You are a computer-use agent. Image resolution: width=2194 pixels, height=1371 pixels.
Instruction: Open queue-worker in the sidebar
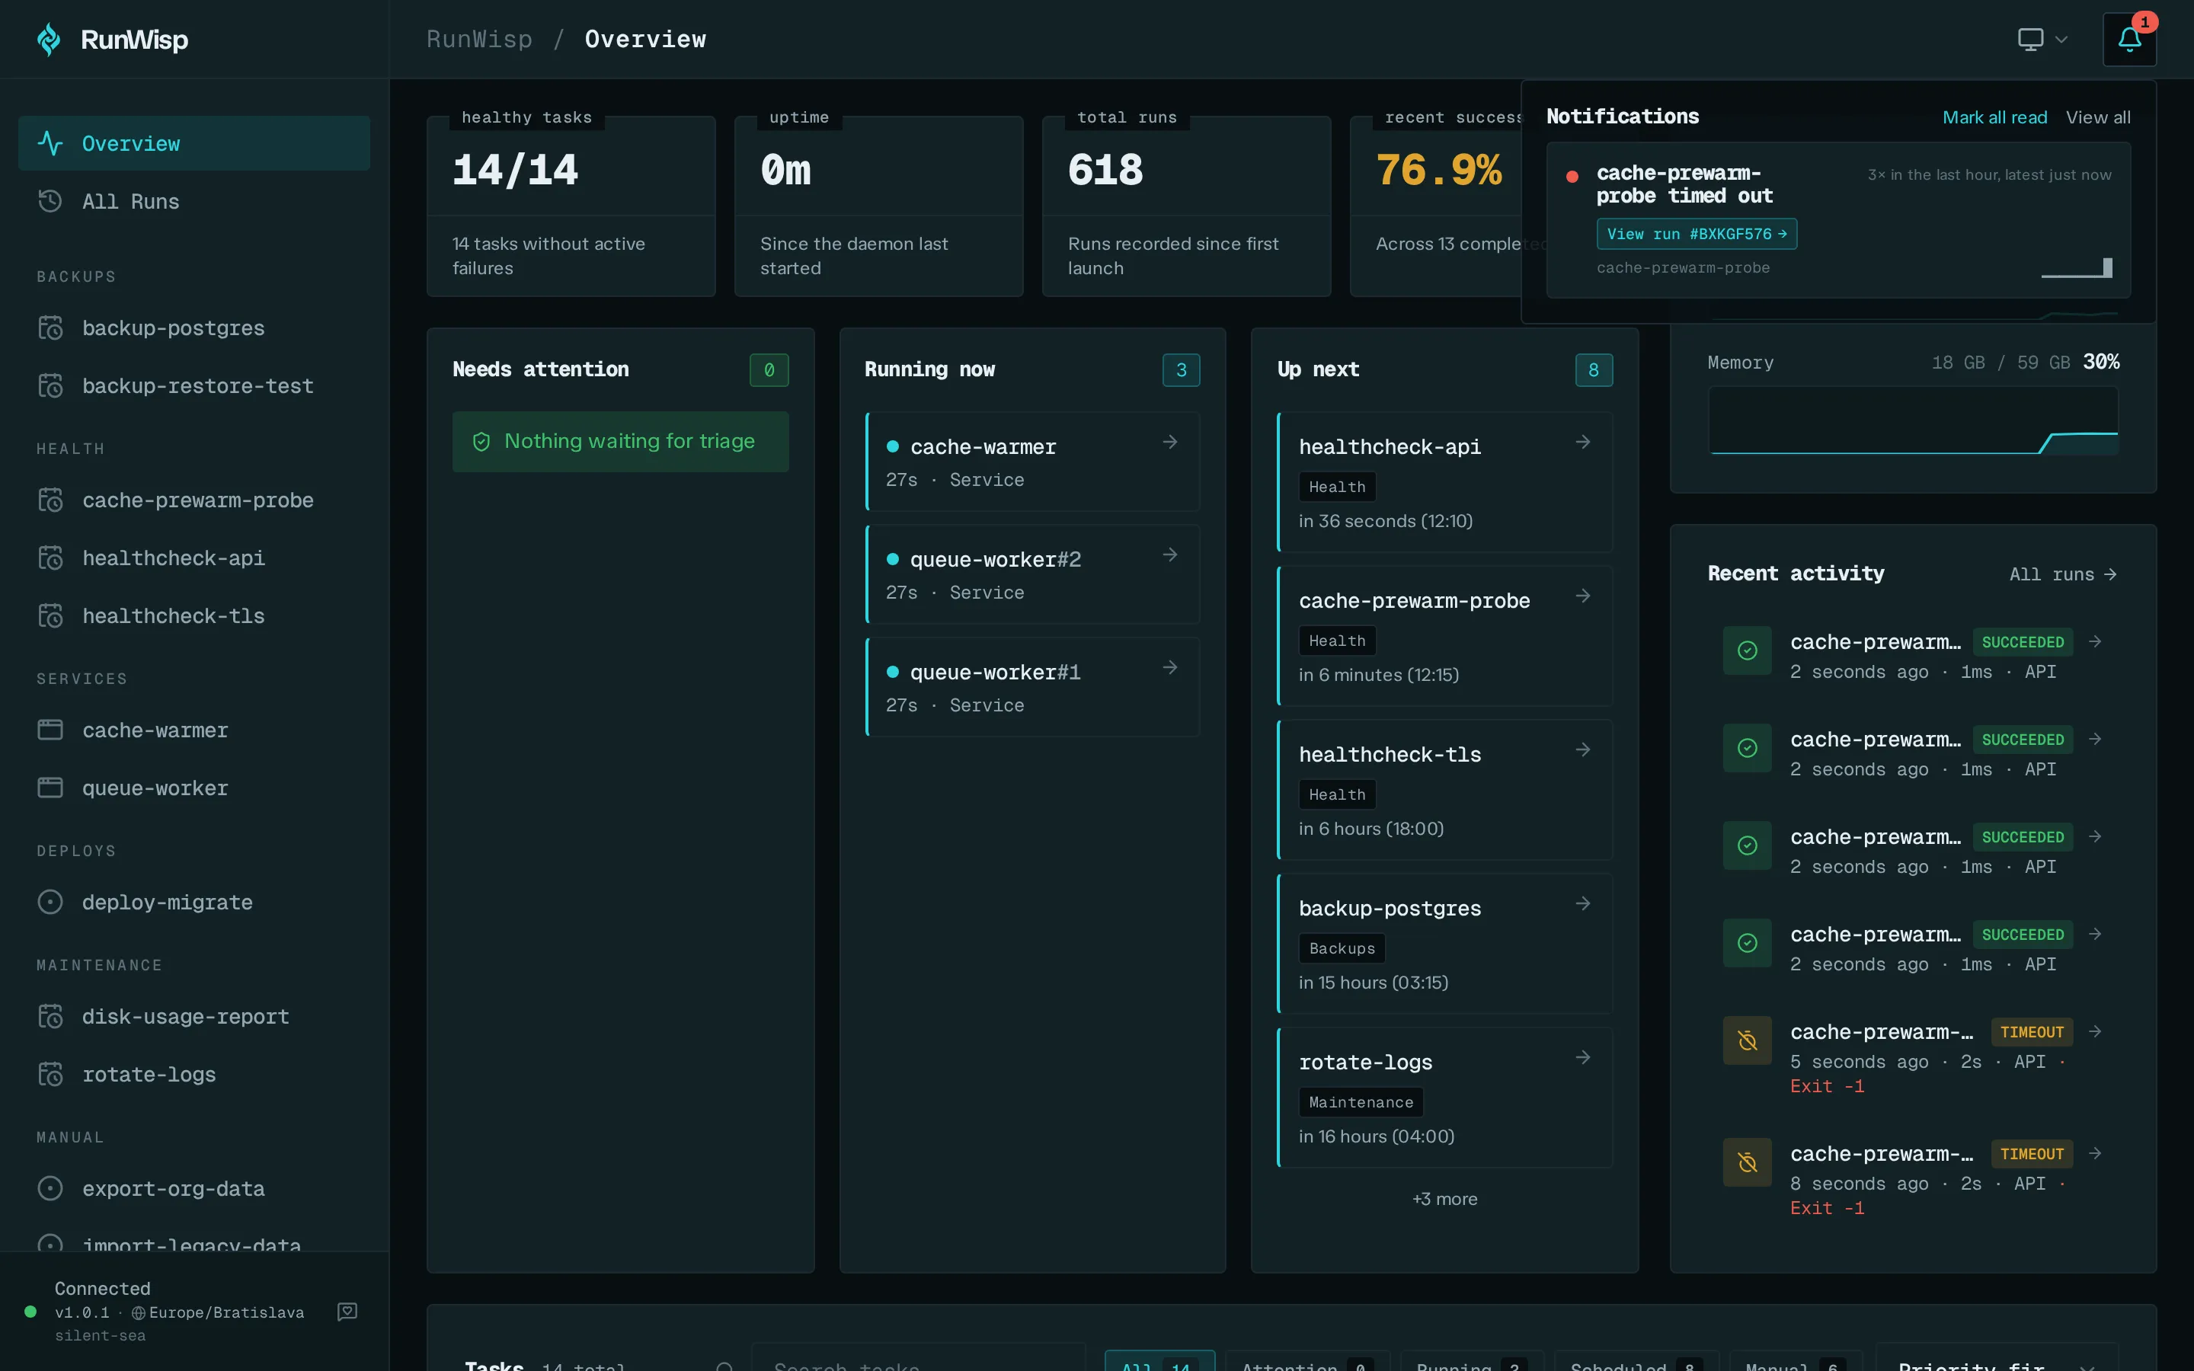point(194,788)
